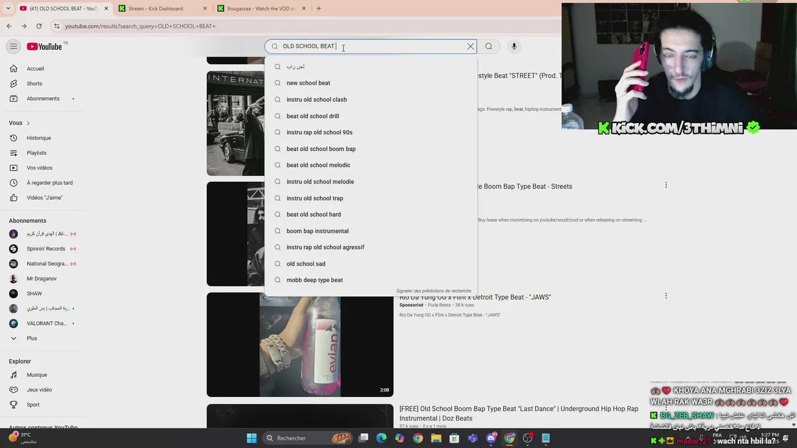Start voice search with the microphone icon
The width and height of the screenshot is (797, 448).
click(514, 46)
